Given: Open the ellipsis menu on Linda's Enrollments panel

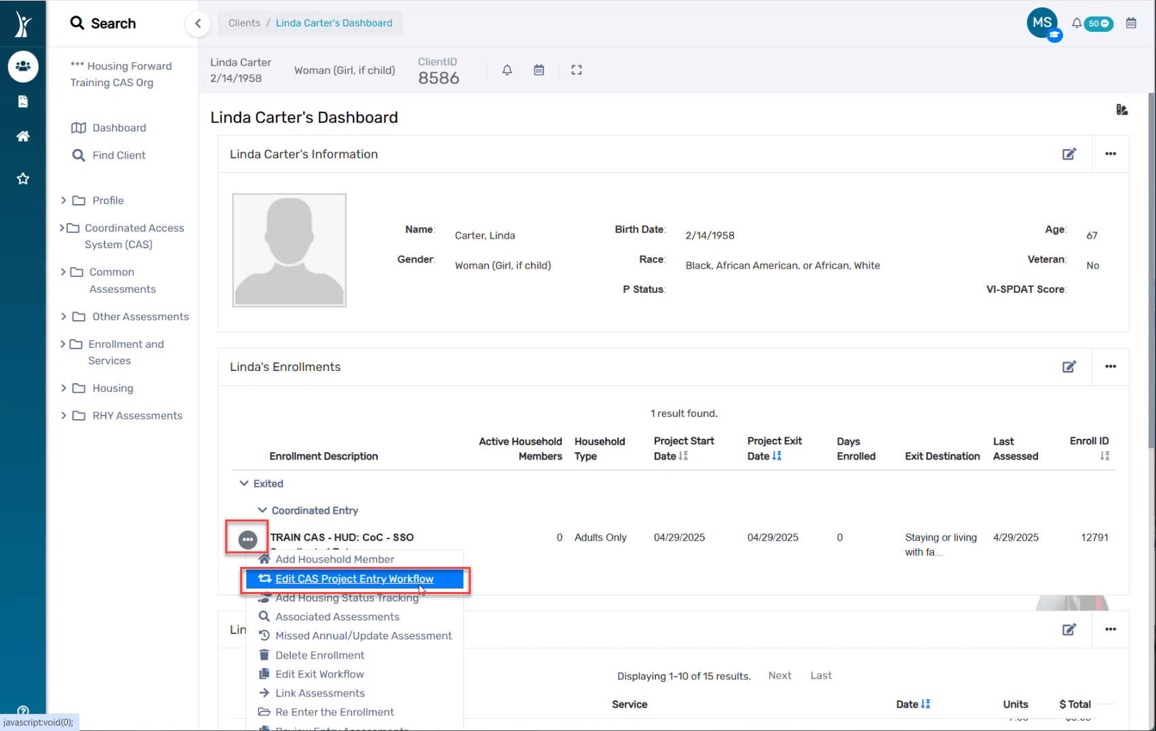Looking at the screenshot, I should (1111, 366).
